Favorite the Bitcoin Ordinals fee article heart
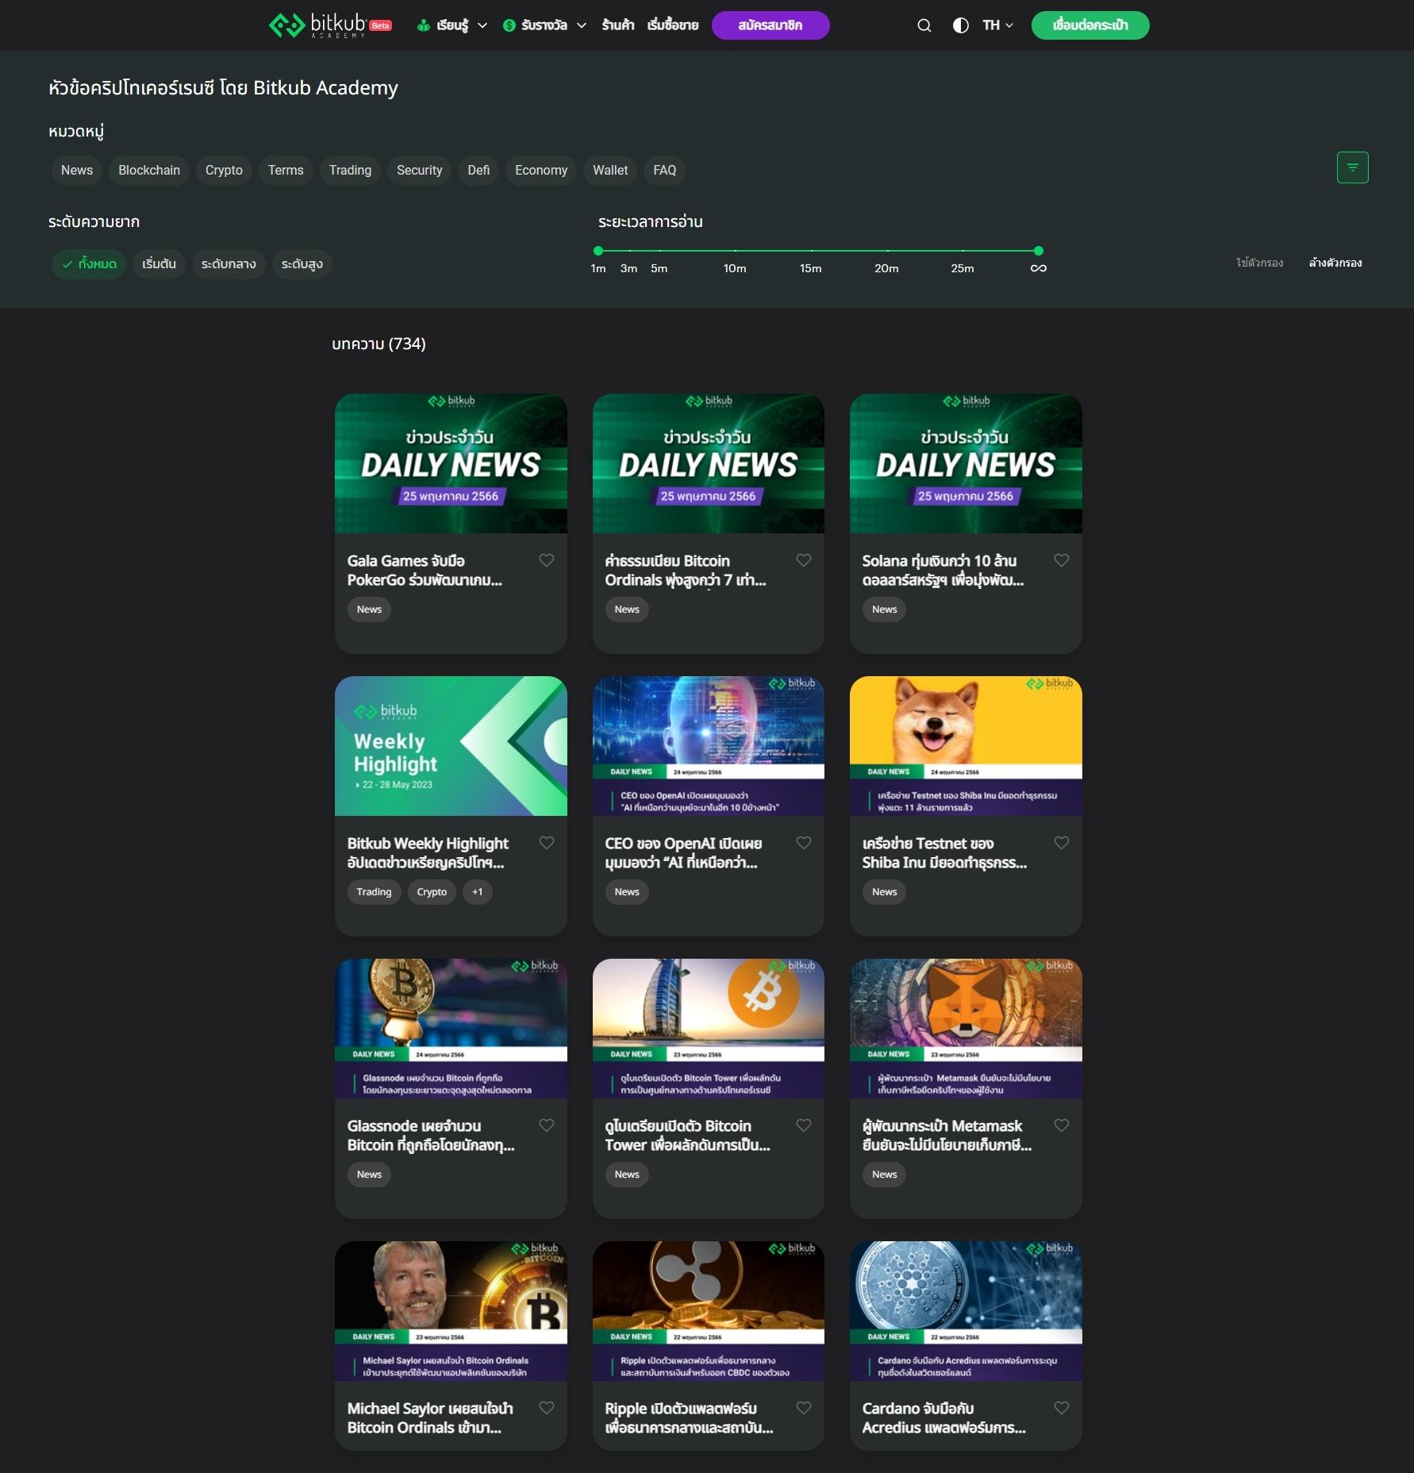The height and width of the screenshot is (1473, 1414). [x=804, y=560]
